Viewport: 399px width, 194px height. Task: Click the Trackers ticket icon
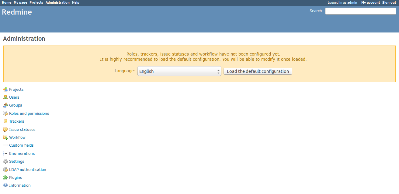5,121
